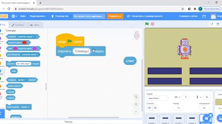Open the Редактировать menu
The width and height of the screenshot is (222, 124).
tap(37, 16)
